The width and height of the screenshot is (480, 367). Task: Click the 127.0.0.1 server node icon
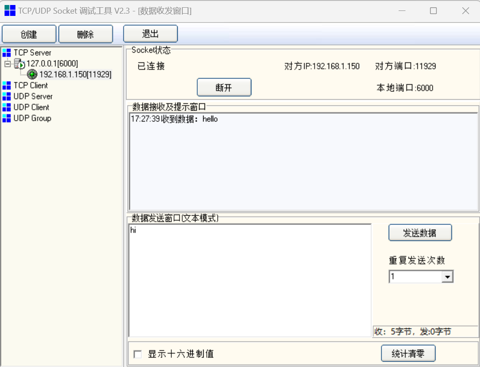click(x=19, y=64)
